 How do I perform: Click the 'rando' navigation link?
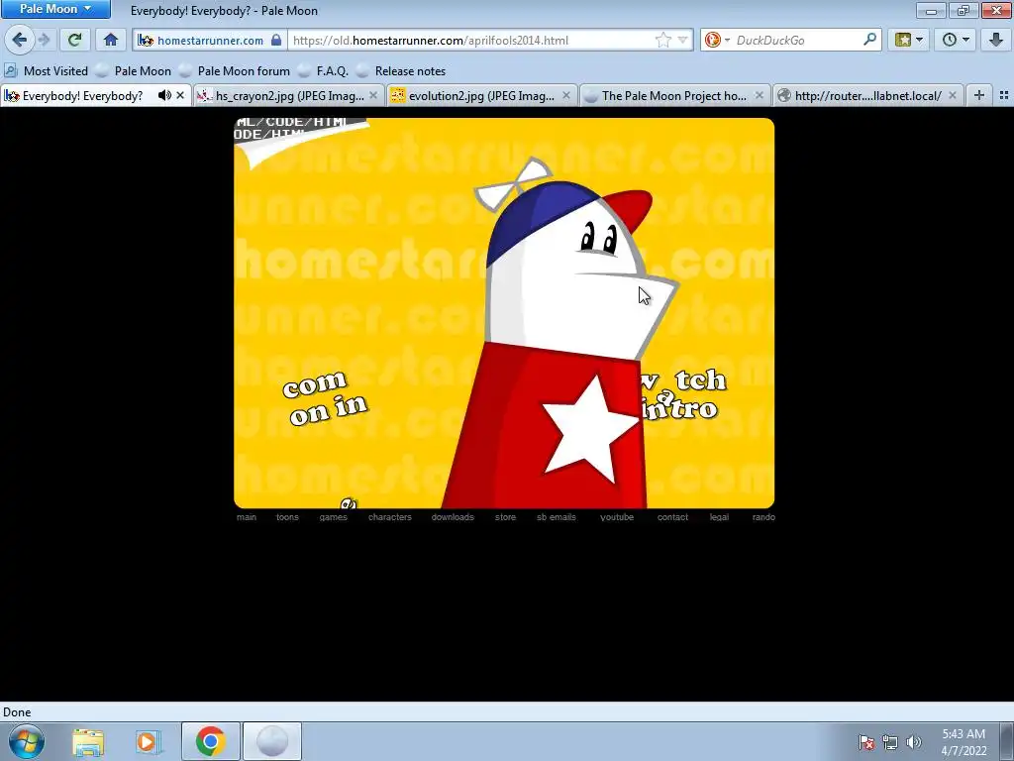pos(763,517)
